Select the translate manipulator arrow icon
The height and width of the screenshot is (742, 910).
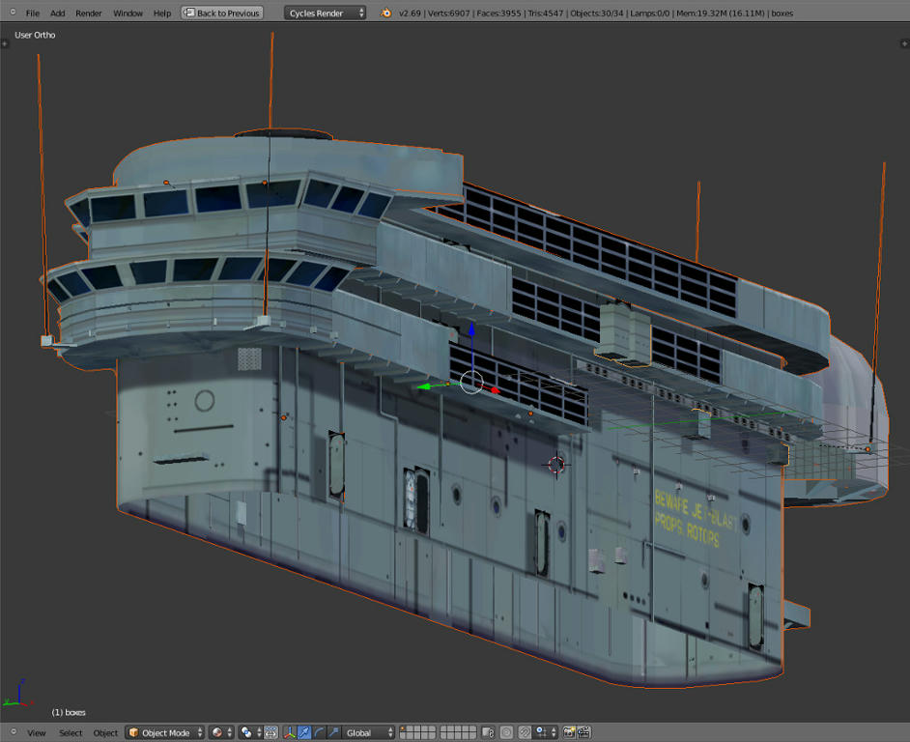click(304, 732)
